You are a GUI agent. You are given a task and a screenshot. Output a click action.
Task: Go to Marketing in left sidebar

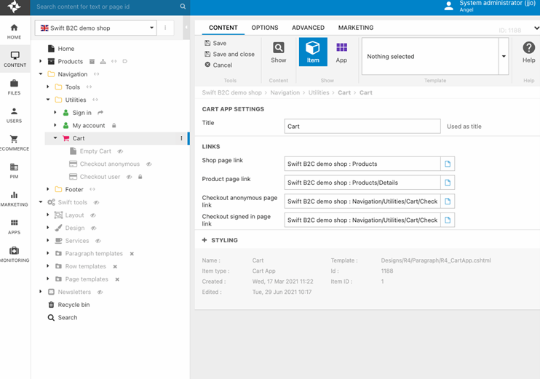(14, 199)
